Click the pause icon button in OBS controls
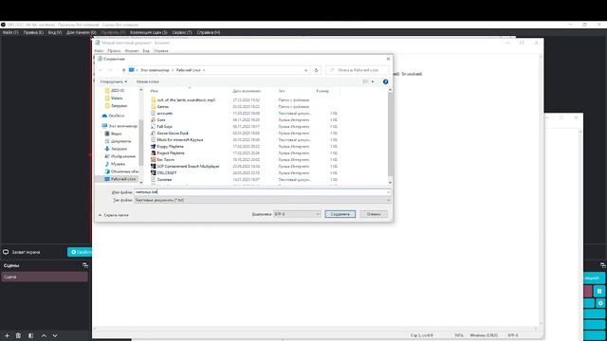Image resolution: width=607 pixels, height=341 pixels. pyautogui.click(x=599, y=291)
